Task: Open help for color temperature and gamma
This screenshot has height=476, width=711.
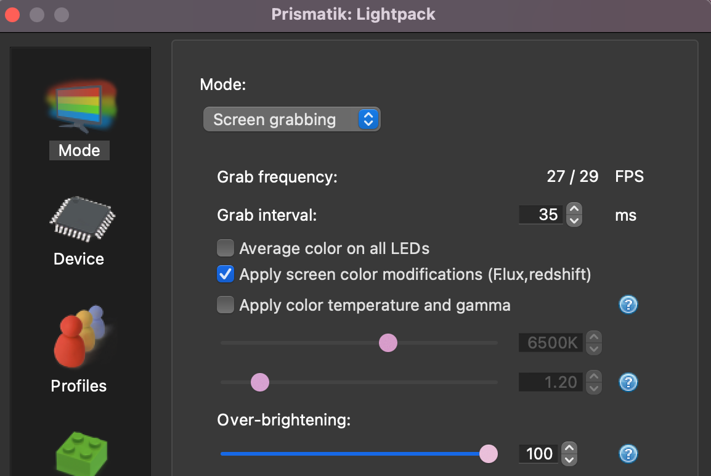Action: coord(628,305)
